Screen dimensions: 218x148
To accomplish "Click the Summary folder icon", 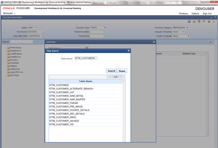I will 8,75.
